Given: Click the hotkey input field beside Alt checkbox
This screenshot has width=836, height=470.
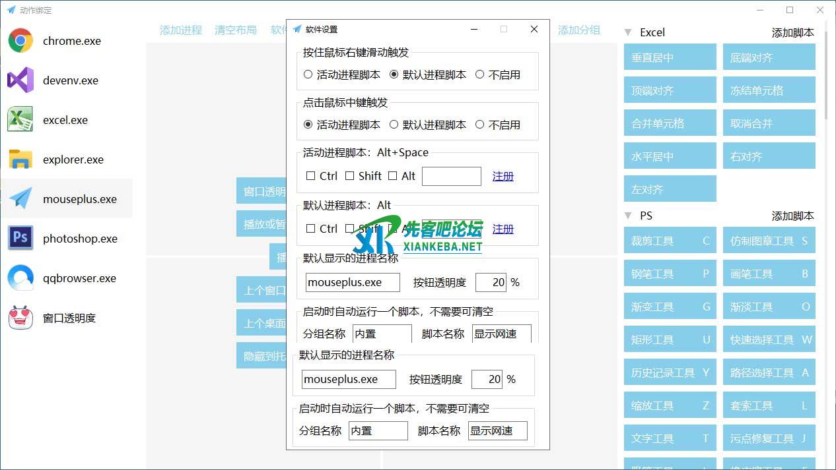Looking at the screenshot, I should click(x=452, y=176).
